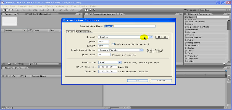Select the Rectangular Mask tool
This screenshot has height=110, width=232.
click(x=42, y=10)
